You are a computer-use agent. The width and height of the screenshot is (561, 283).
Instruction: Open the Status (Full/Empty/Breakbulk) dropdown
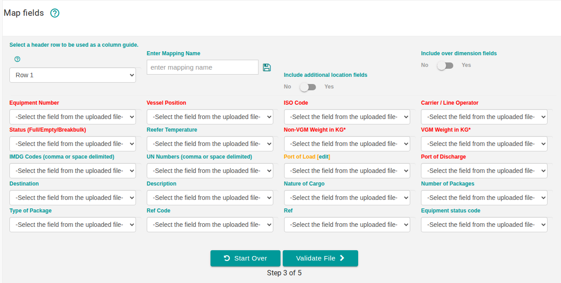pyautogui.click(x=73, y=144)
